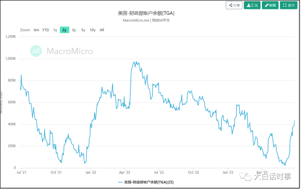The width and height of the screenshot is (301, 190).
Task: Click chart title 美国-财政部账户余额[TGA]
Action: tap(146, 13)
